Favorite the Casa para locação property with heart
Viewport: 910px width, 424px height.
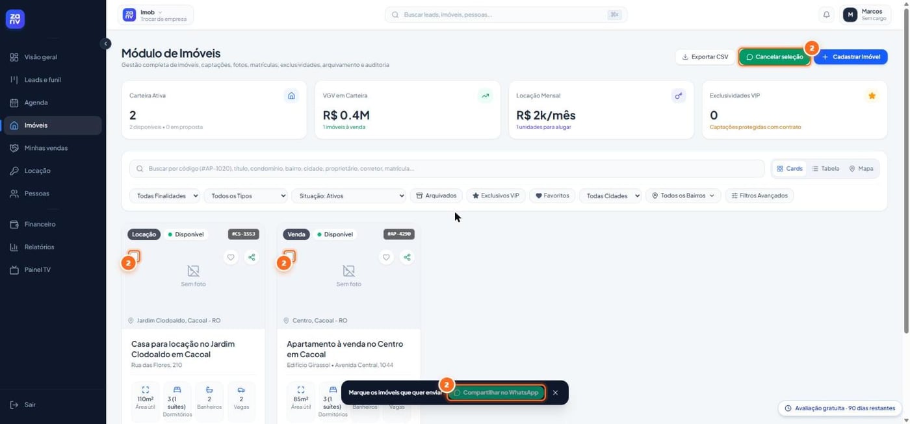click(x=231, y=257)
